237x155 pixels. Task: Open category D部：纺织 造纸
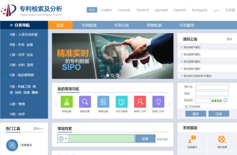coord(24,65)
